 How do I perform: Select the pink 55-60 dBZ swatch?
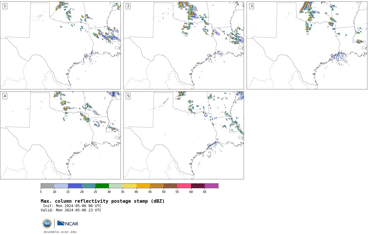[184, 186]
